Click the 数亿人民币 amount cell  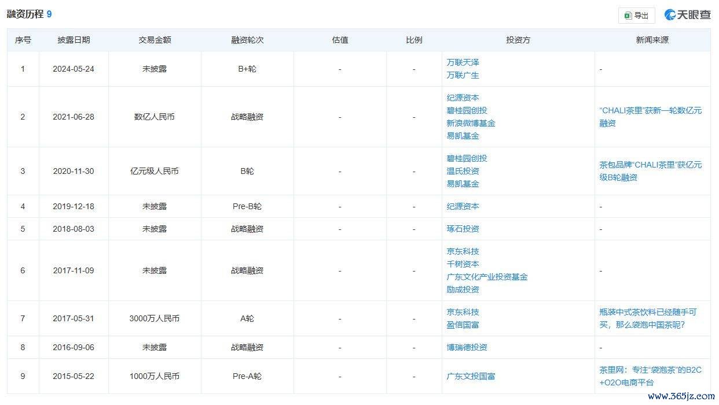pos(155,117)
